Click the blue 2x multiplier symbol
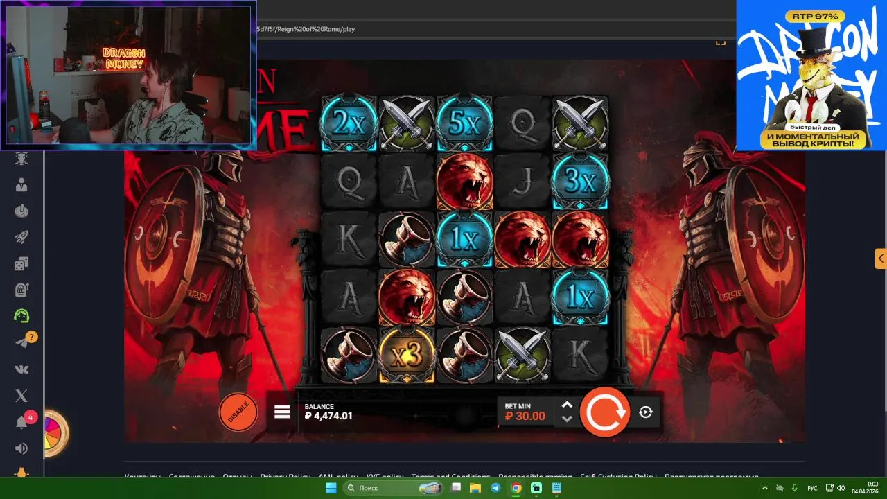 pos(349,123)
